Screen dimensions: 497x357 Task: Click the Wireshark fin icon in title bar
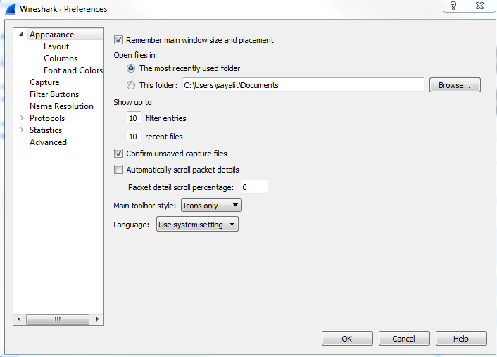coord(8,9)
